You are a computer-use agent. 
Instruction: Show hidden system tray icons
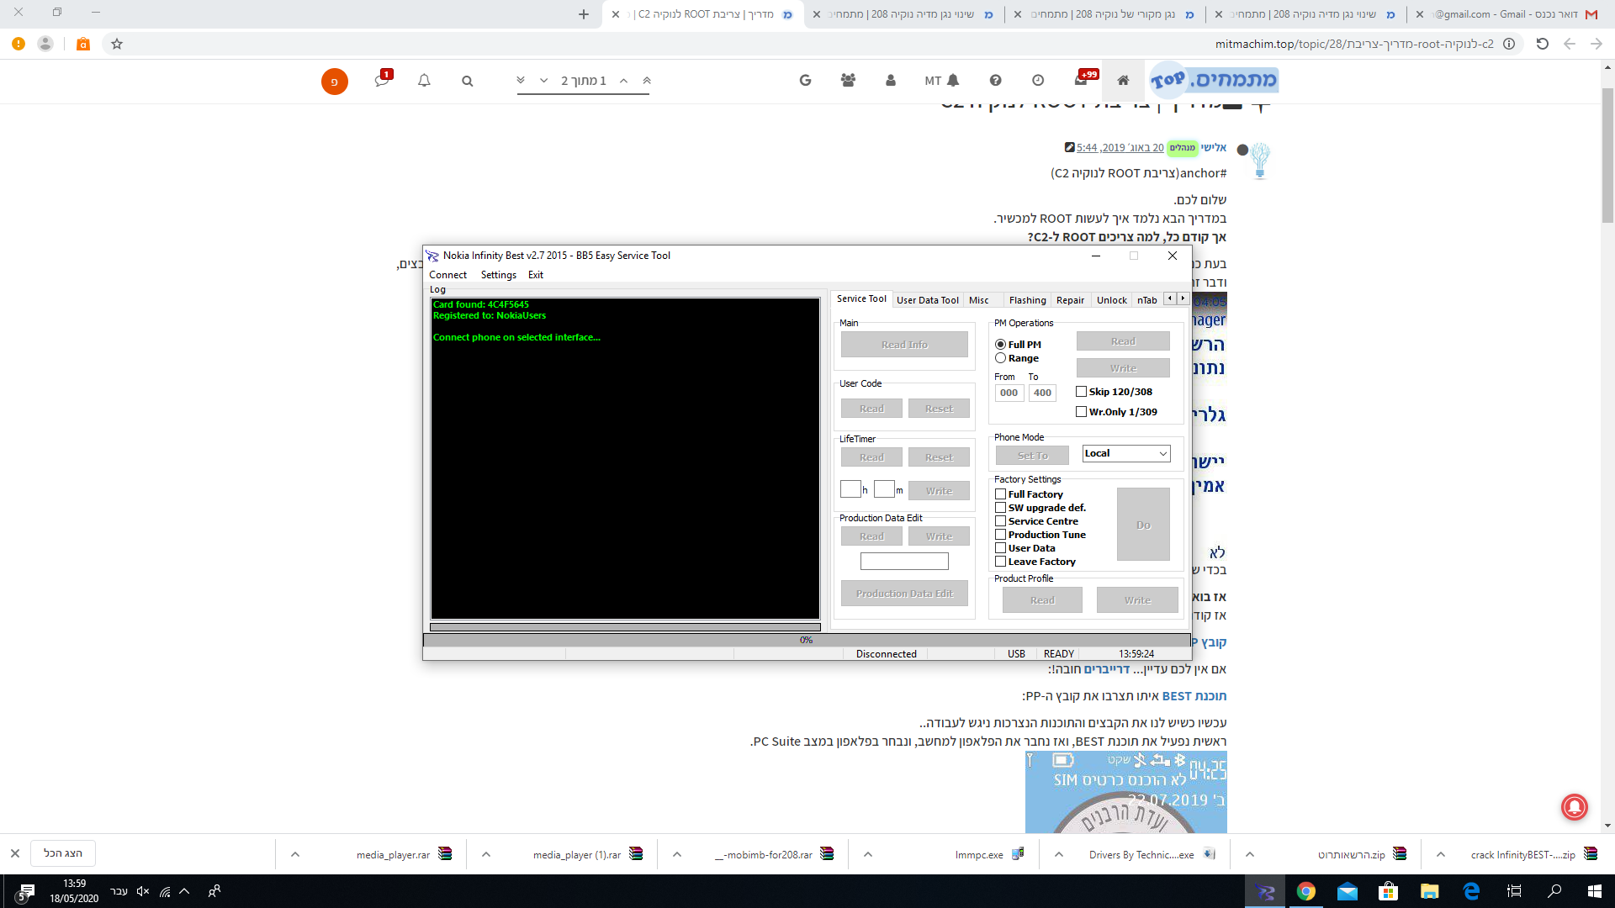coord(184,891)
